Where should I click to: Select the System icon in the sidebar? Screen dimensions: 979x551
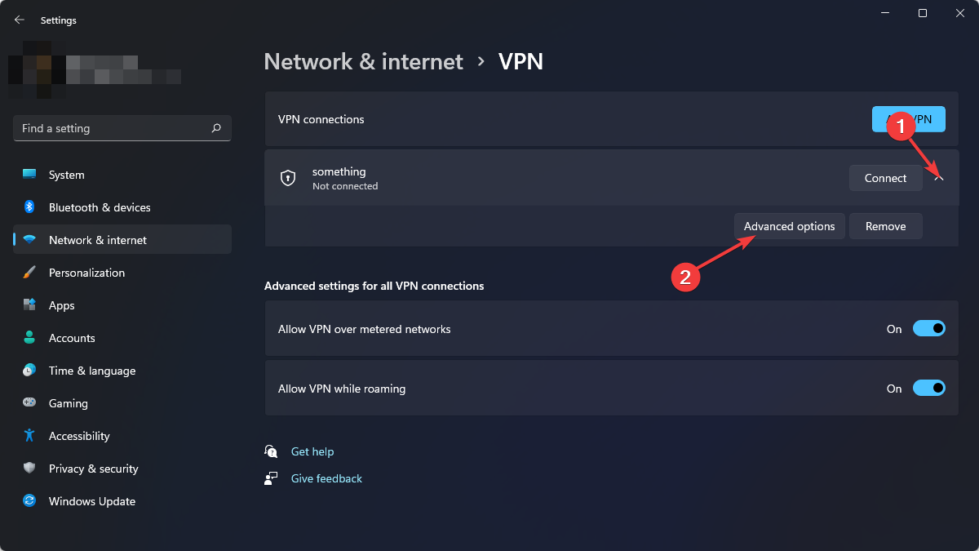[29, 174]
